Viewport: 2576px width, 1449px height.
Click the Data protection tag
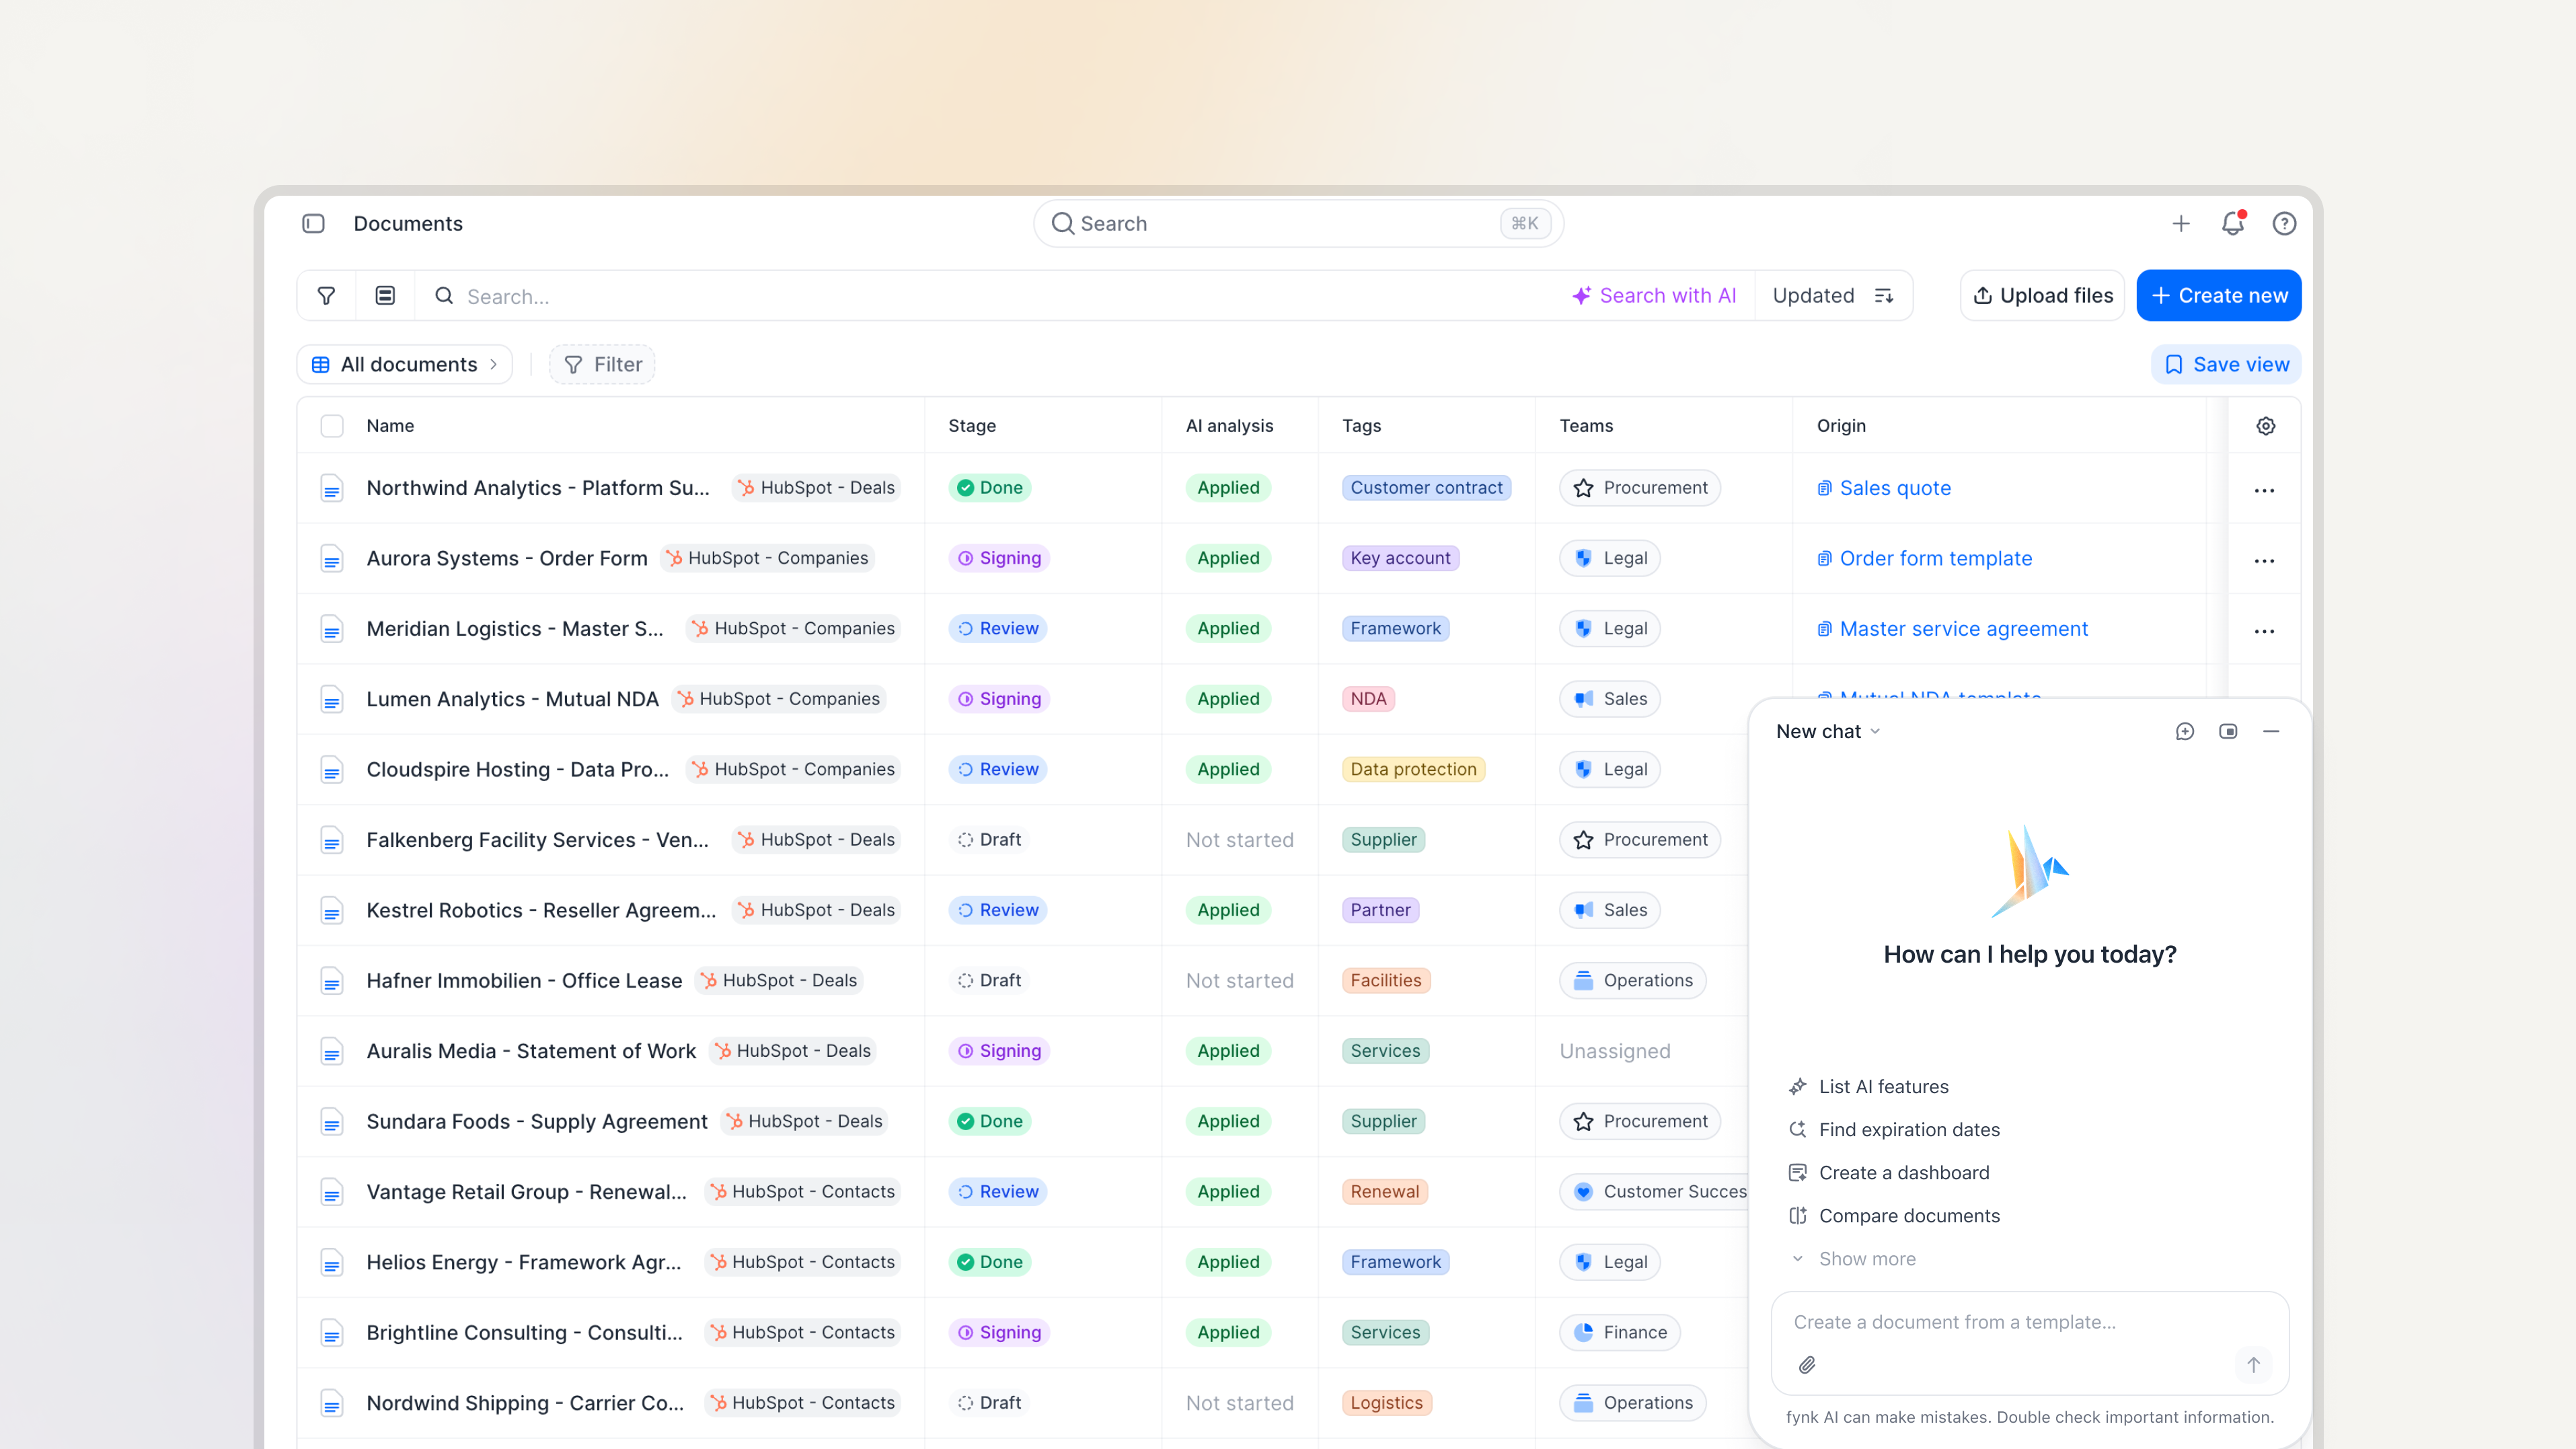point(1413,769)
